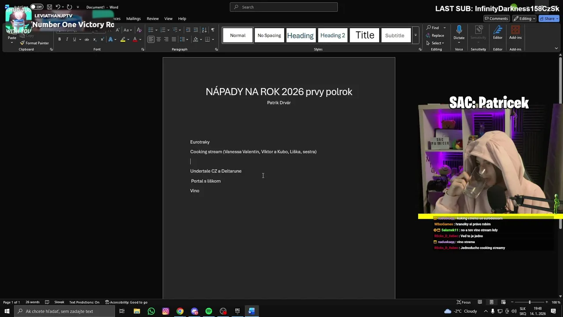Image resolution: width=563 pixels, height=317 pixels.
Task: Open the Review ribbon tab
Action: tap(153, 18)
